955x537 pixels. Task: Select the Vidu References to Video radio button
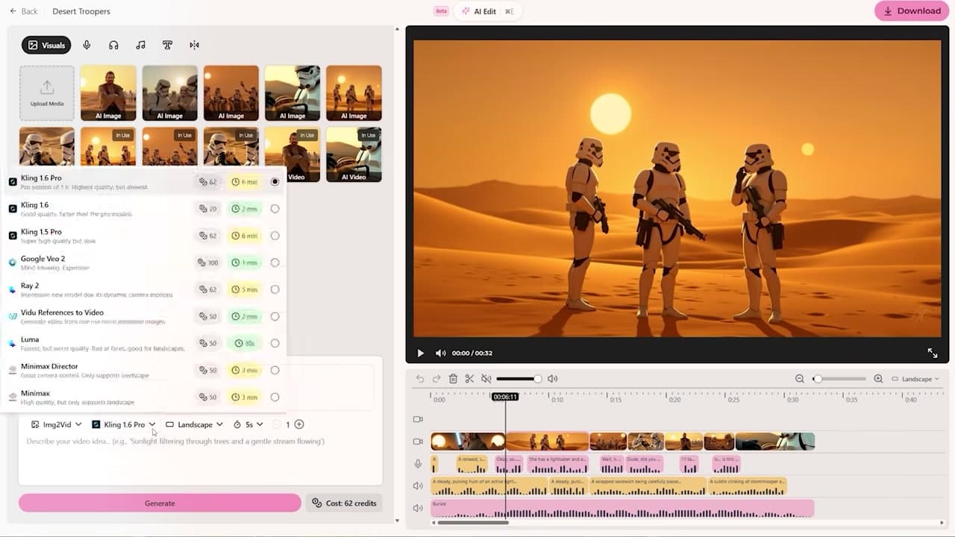275,316
